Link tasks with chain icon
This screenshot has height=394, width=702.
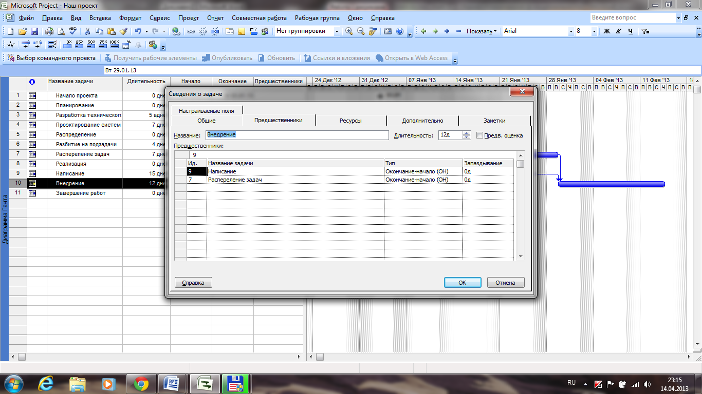coord(191,31)
